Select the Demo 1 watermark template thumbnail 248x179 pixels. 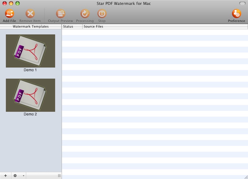click(30, 51)
